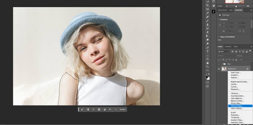Move the Navigator zoom slider
This screenshot has width=253, height=125.
(x=236, y=6)
